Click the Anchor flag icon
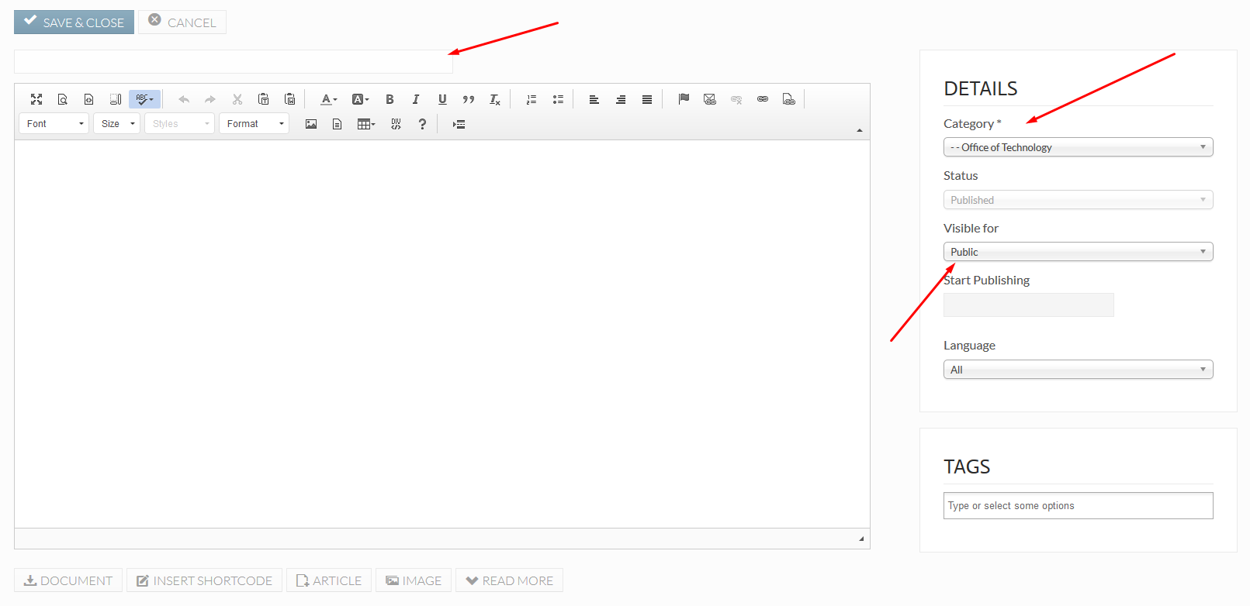Image resolution: width=1250 pixels, height=606 pixels. 684,99
